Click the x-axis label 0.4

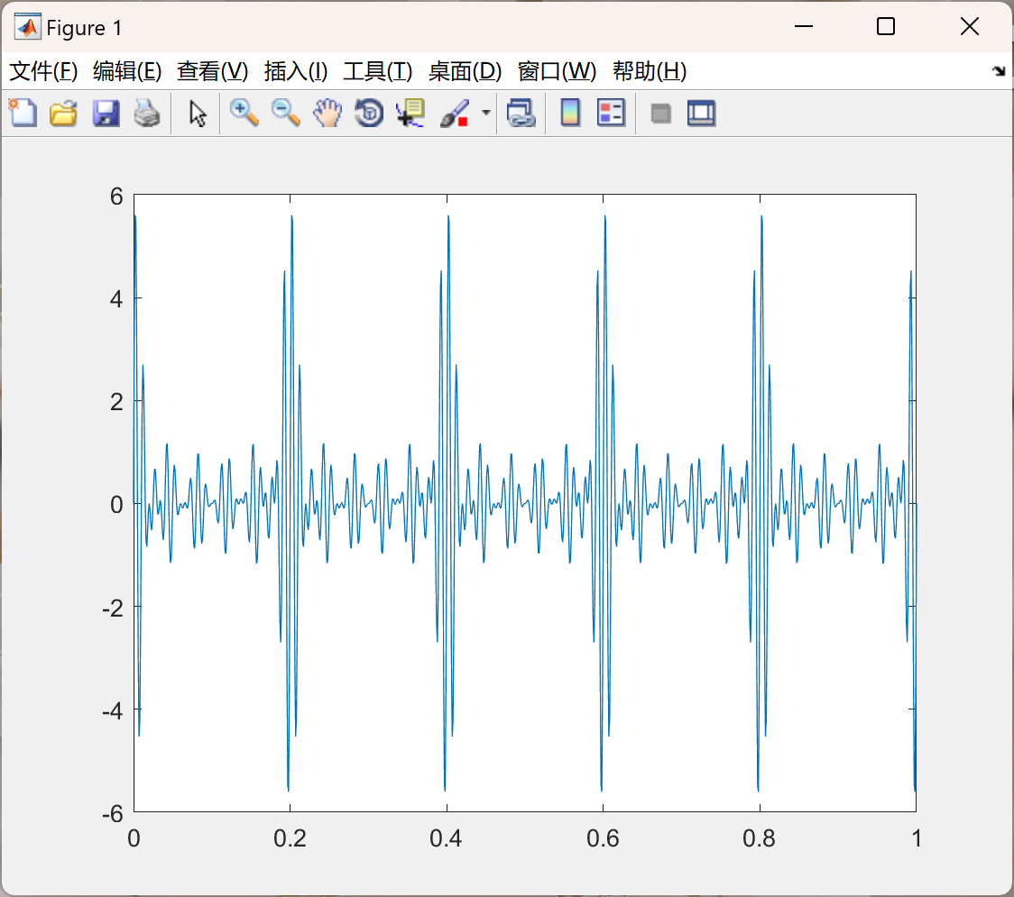click(447, 838)
